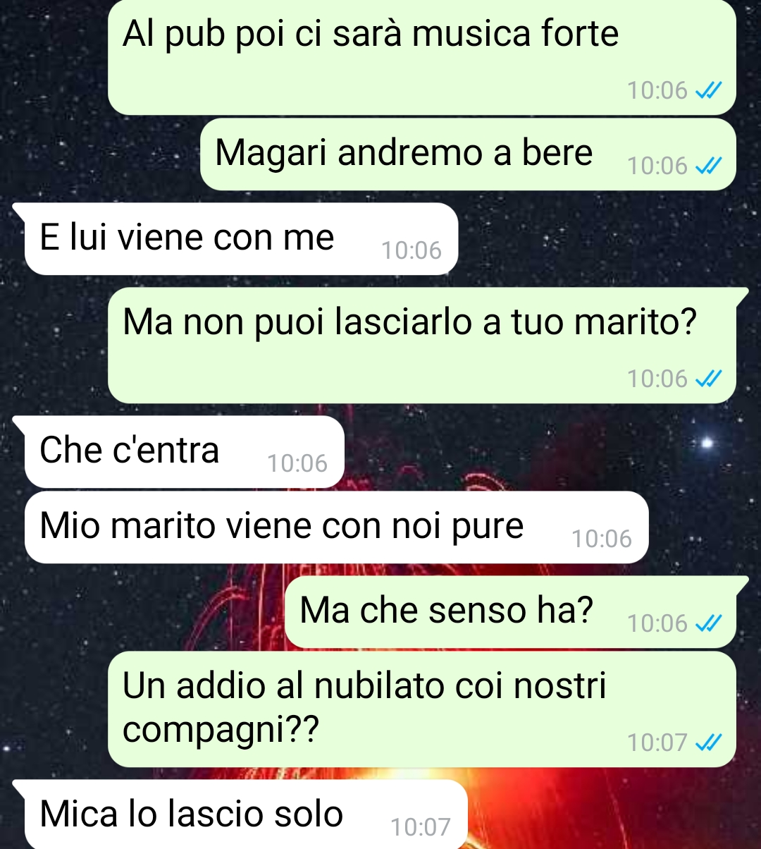Tap 'Mio marito viene con noi pure' message
761x849 pixels.
tap(337, 527)
